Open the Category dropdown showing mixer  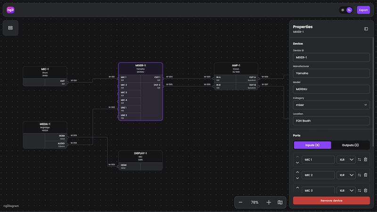click(331, 105)
